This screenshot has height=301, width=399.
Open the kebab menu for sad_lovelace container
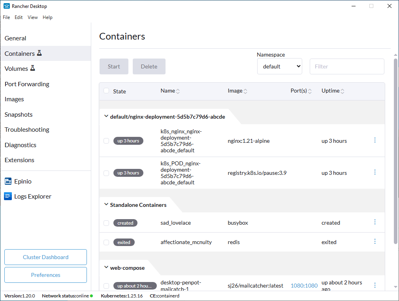point(375,222)
